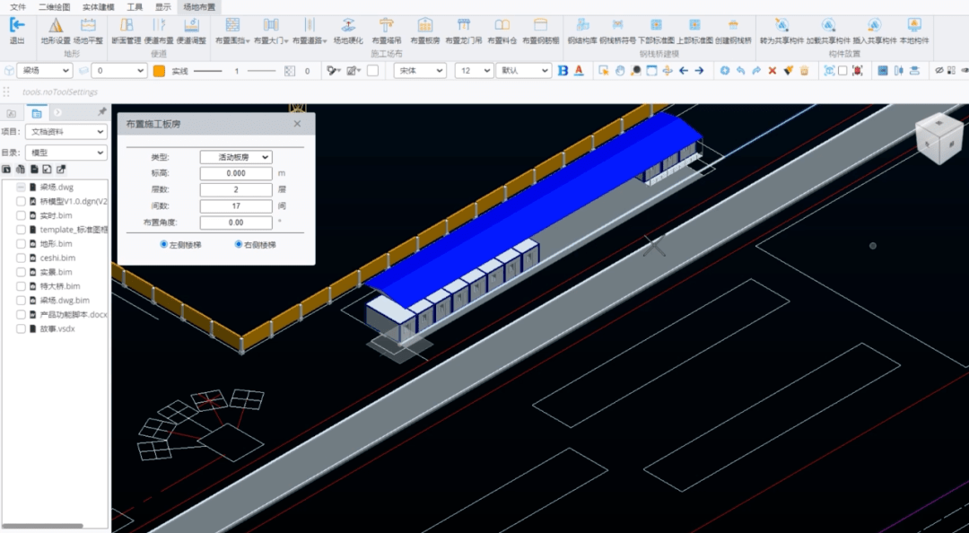
Task: Tick the checkbox beside ceshi.bim
Action: pyautogui.click(x=21, y=258)
